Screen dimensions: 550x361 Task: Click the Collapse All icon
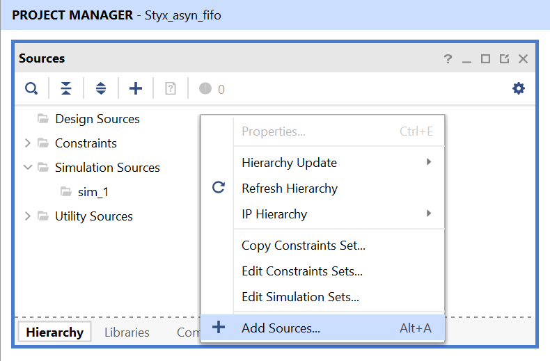pos(65,88)
